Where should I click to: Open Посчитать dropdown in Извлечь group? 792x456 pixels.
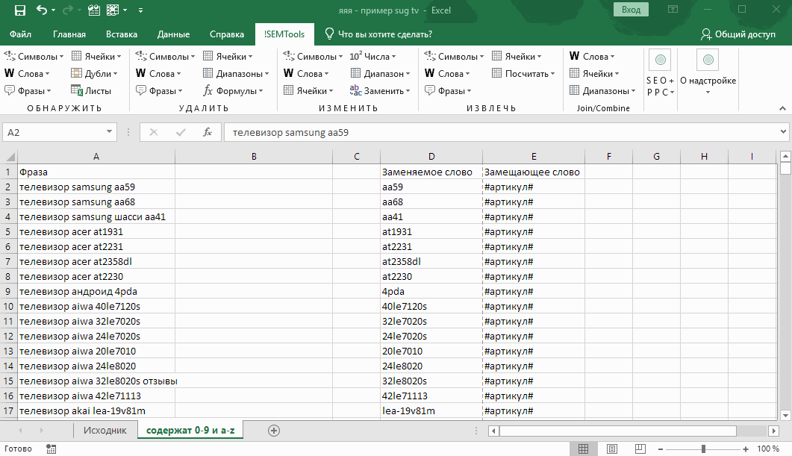click(523, 74)
